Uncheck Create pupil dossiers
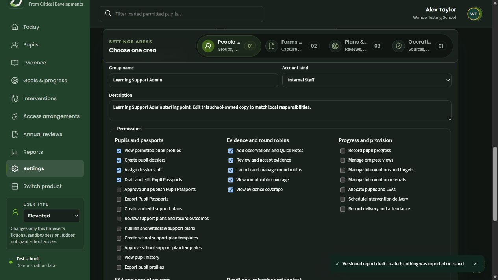Screen dimensions: 498x280 click(x=119, y=160)
